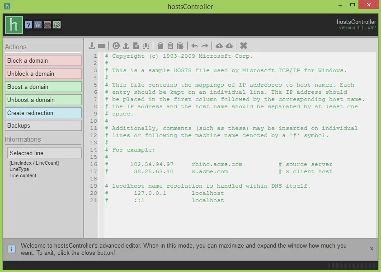Image resolution: width=381 pixels, height=272 pixels.
Task: Minimize the hostsController window
Action: coord(340,5)
